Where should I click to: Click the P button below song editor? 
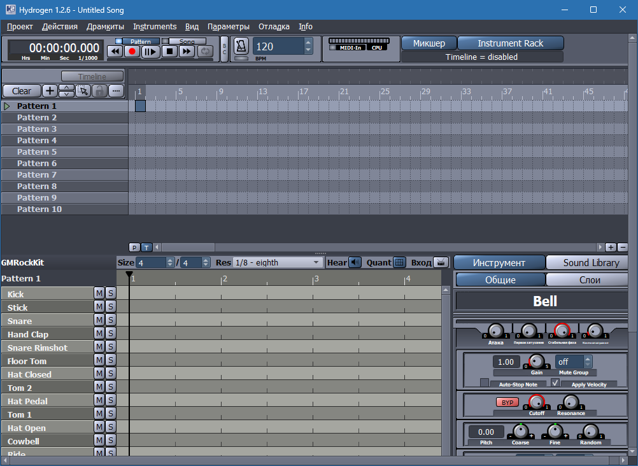134,247
